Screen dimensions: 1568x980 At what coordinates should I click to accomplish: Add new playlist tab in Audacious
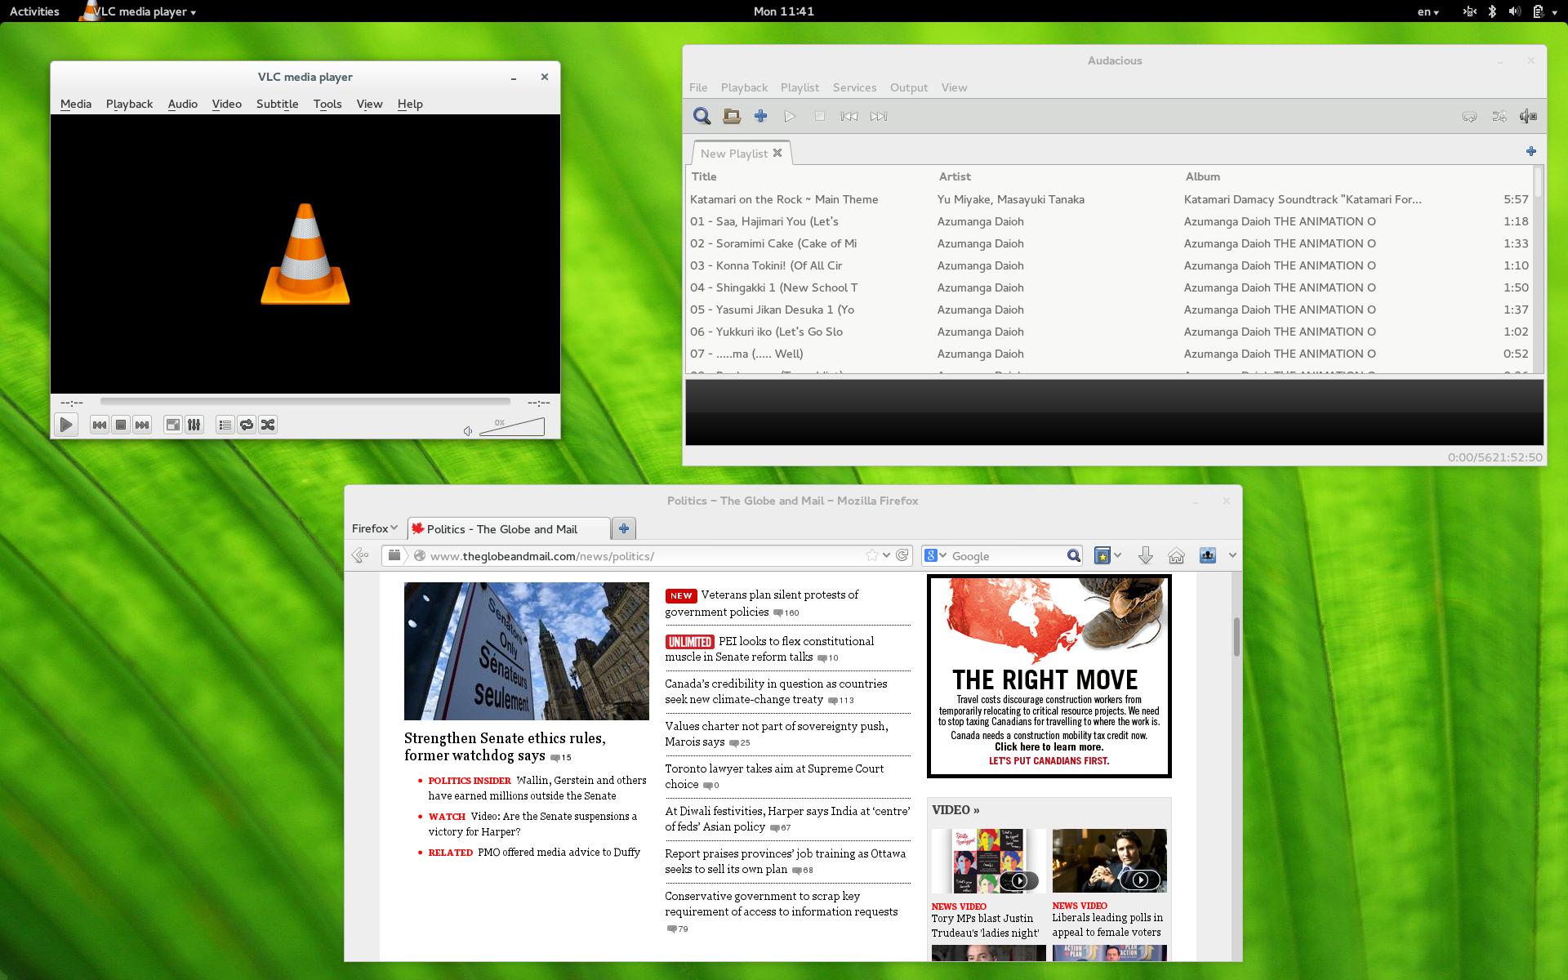pyautogui.click(x=1531, y=151)
